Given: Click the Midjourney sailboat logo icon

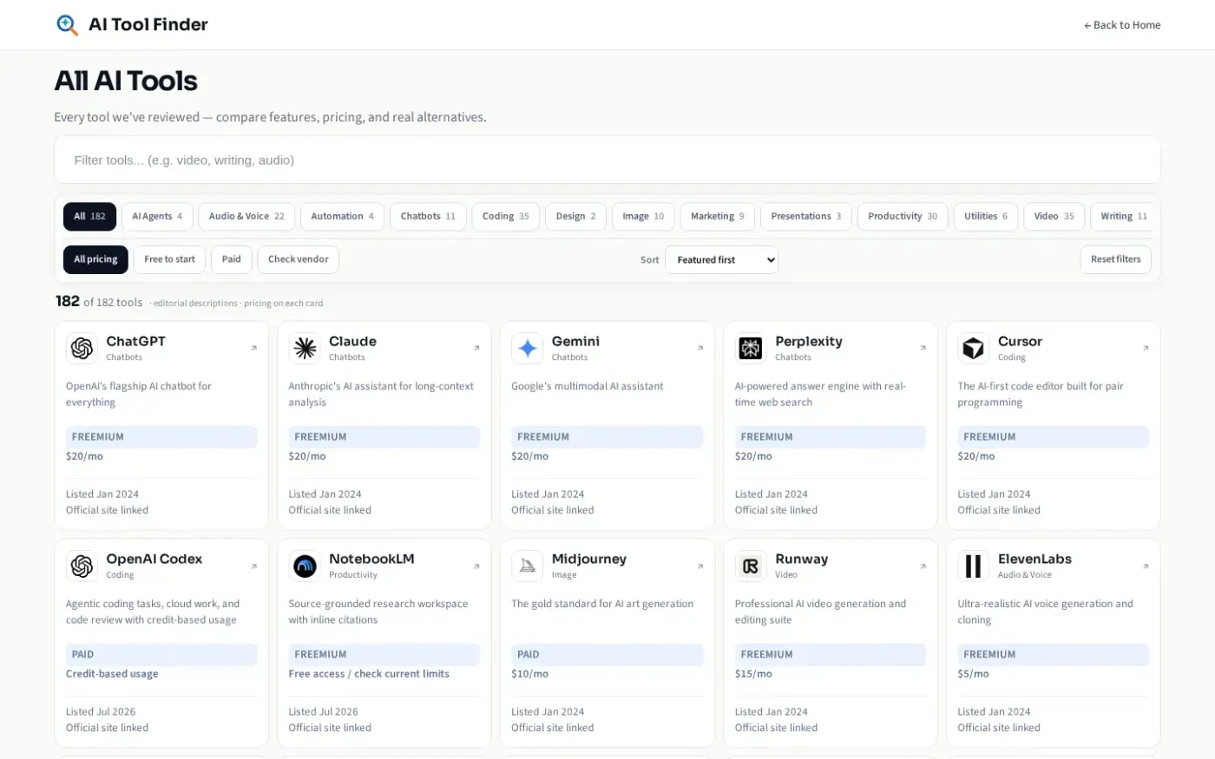Looking at the screenshot, I should (527, 566).
